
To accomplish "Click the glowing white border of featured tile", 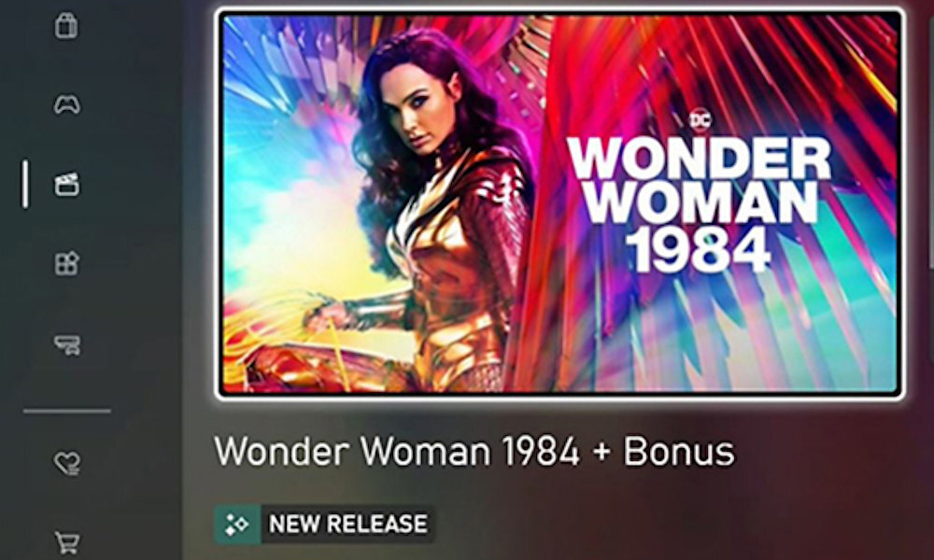I will tap(559, 10).
